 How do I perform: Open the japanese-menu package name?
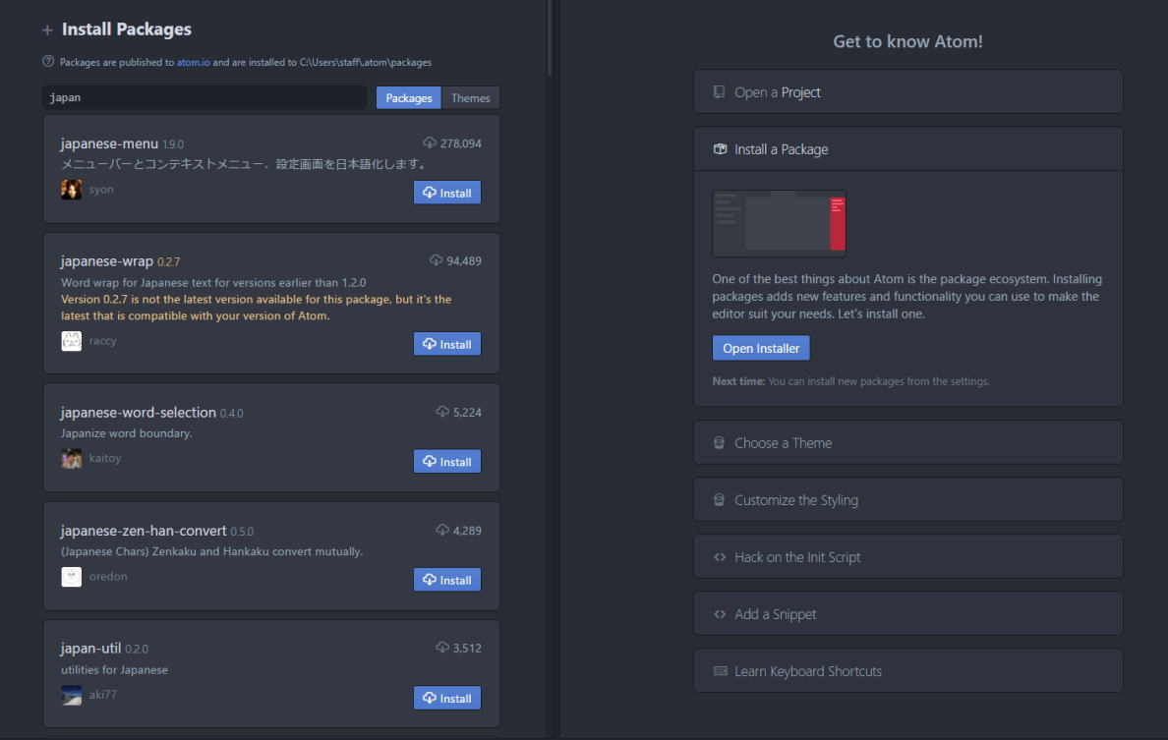[x=109, y=142]
